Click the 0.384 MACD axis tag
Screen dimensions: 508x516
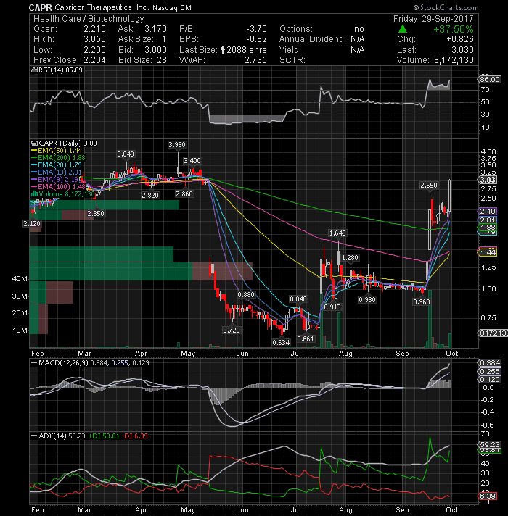point(490,363)
